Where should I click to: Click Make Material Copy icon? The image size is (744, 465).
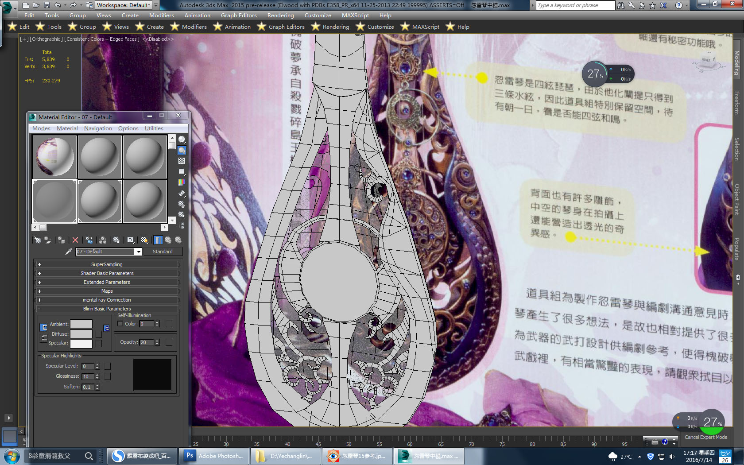coord(89,240)
